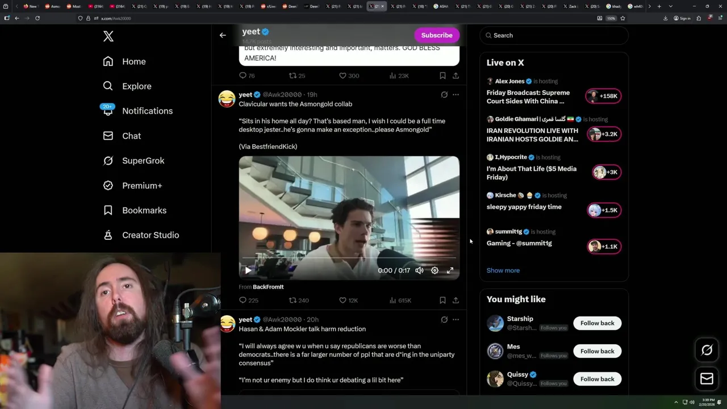
Task: Subscribe to yeet's profile
Action: (437, 35)
